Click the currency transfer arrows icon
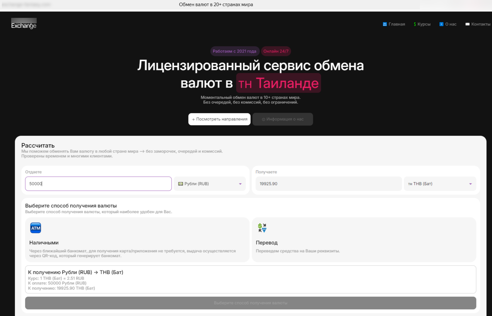The image size is (492, 316). point(262,228)
